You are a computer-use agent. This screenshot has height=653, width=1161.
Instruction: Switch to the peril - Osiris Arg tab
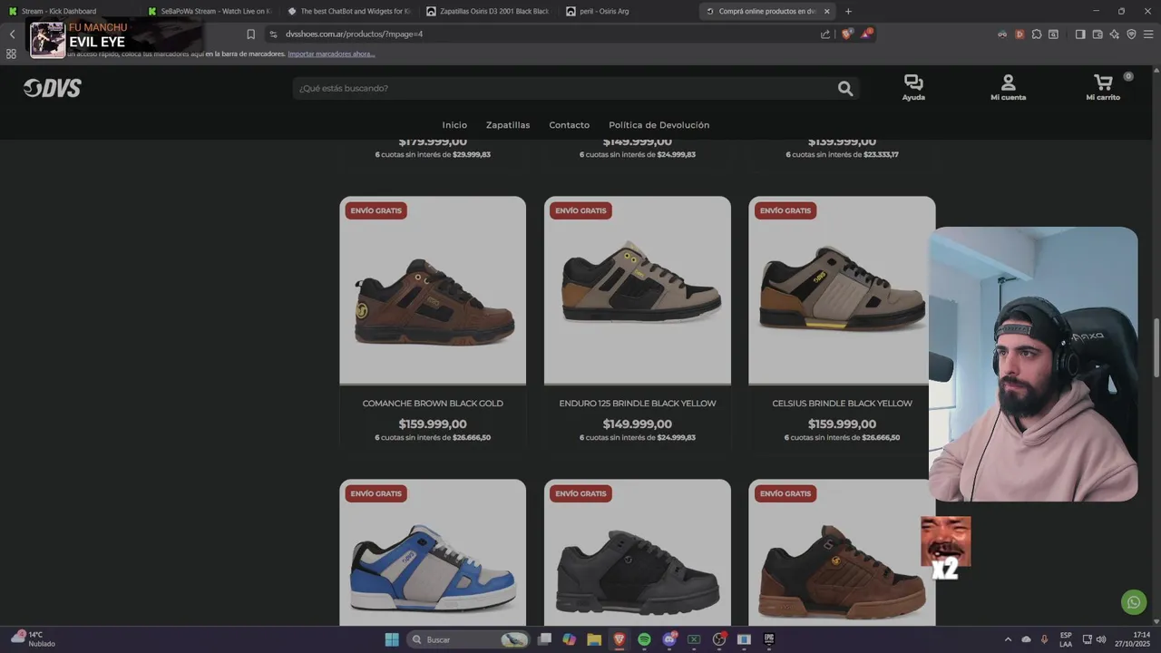(628, 11)
